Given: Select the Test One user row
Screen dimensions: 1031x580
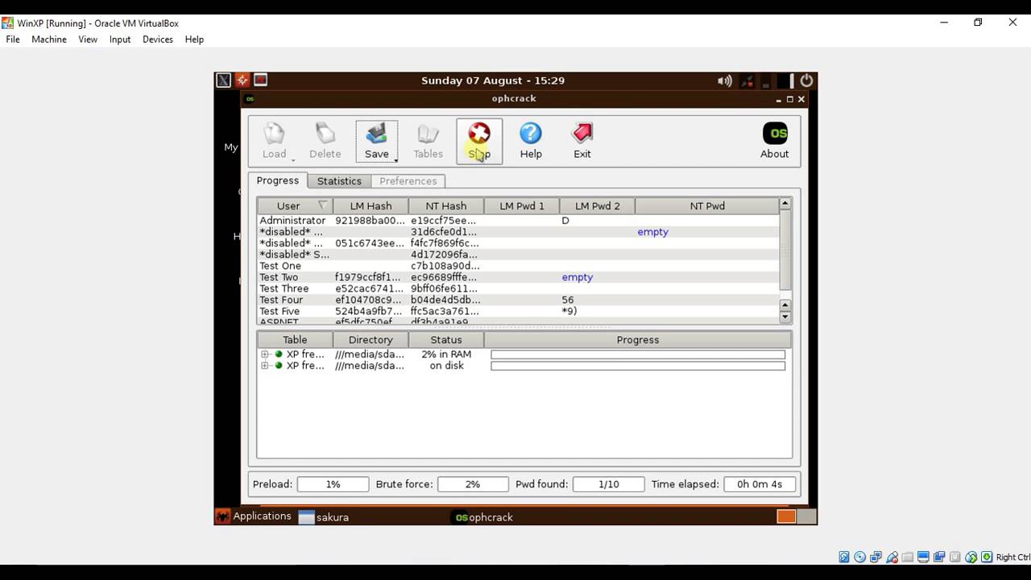Looking at the screenshot, I should click(519, 266).
